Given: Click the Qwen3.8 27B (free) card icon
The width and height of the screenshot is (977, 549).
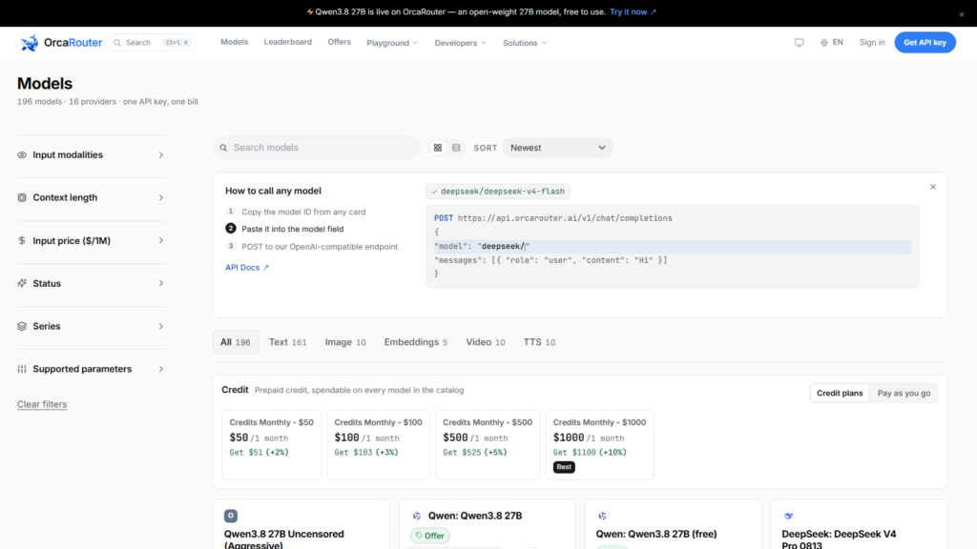Looking at the screenshot, I should tap(602, 516).
